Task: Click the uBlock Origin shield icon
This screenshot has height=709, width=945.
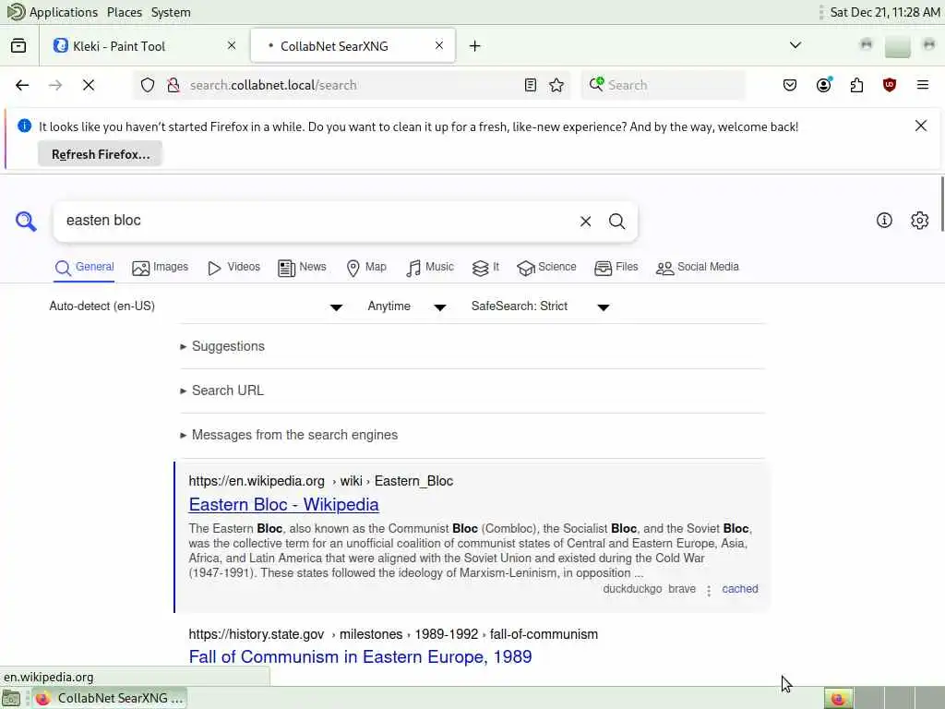Action: point(890,85)
